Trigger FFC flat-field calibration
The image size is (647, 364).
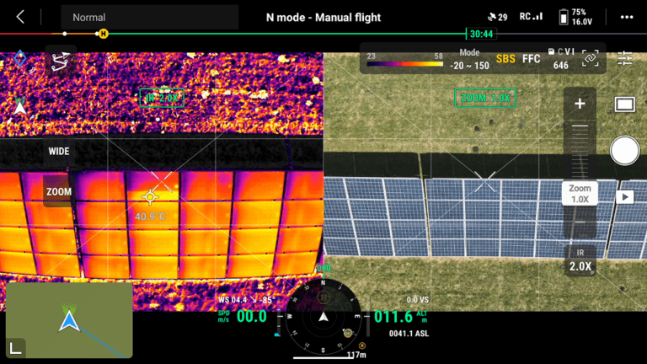point(531,59)
